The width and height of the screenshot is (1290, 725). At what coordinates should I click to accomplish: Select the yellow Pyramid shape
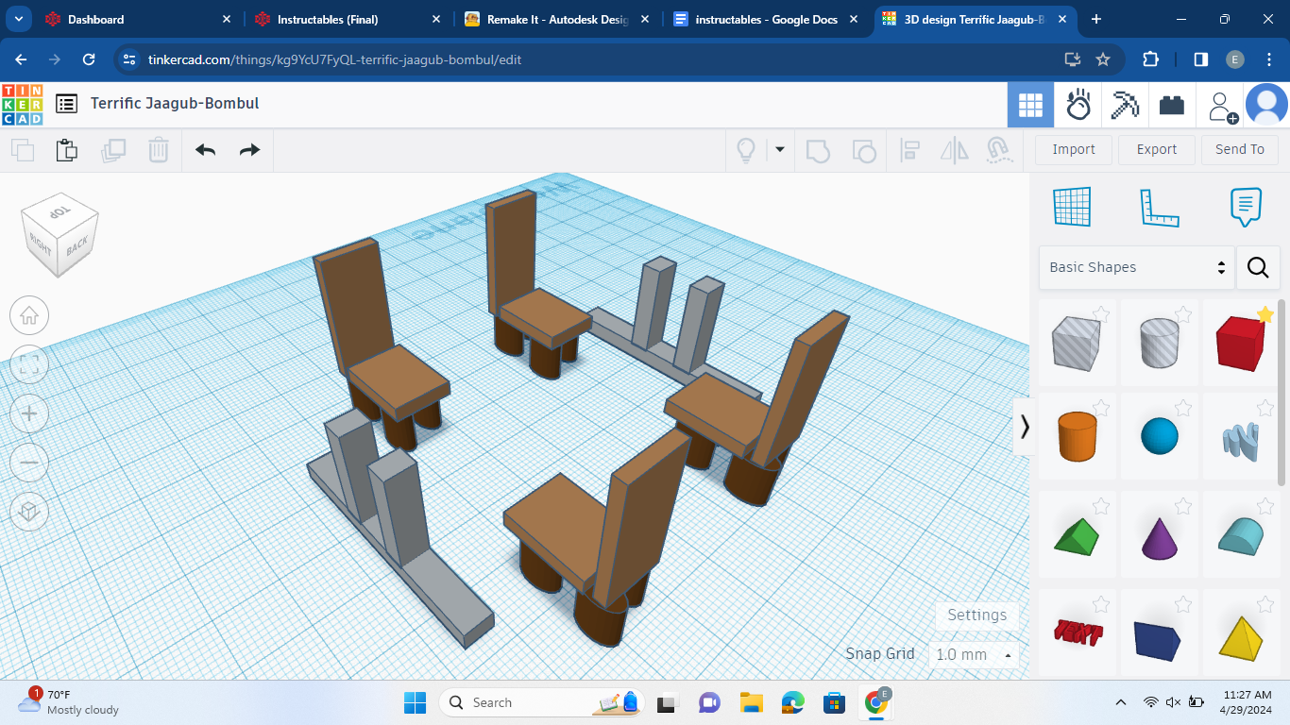(1241, 637)
